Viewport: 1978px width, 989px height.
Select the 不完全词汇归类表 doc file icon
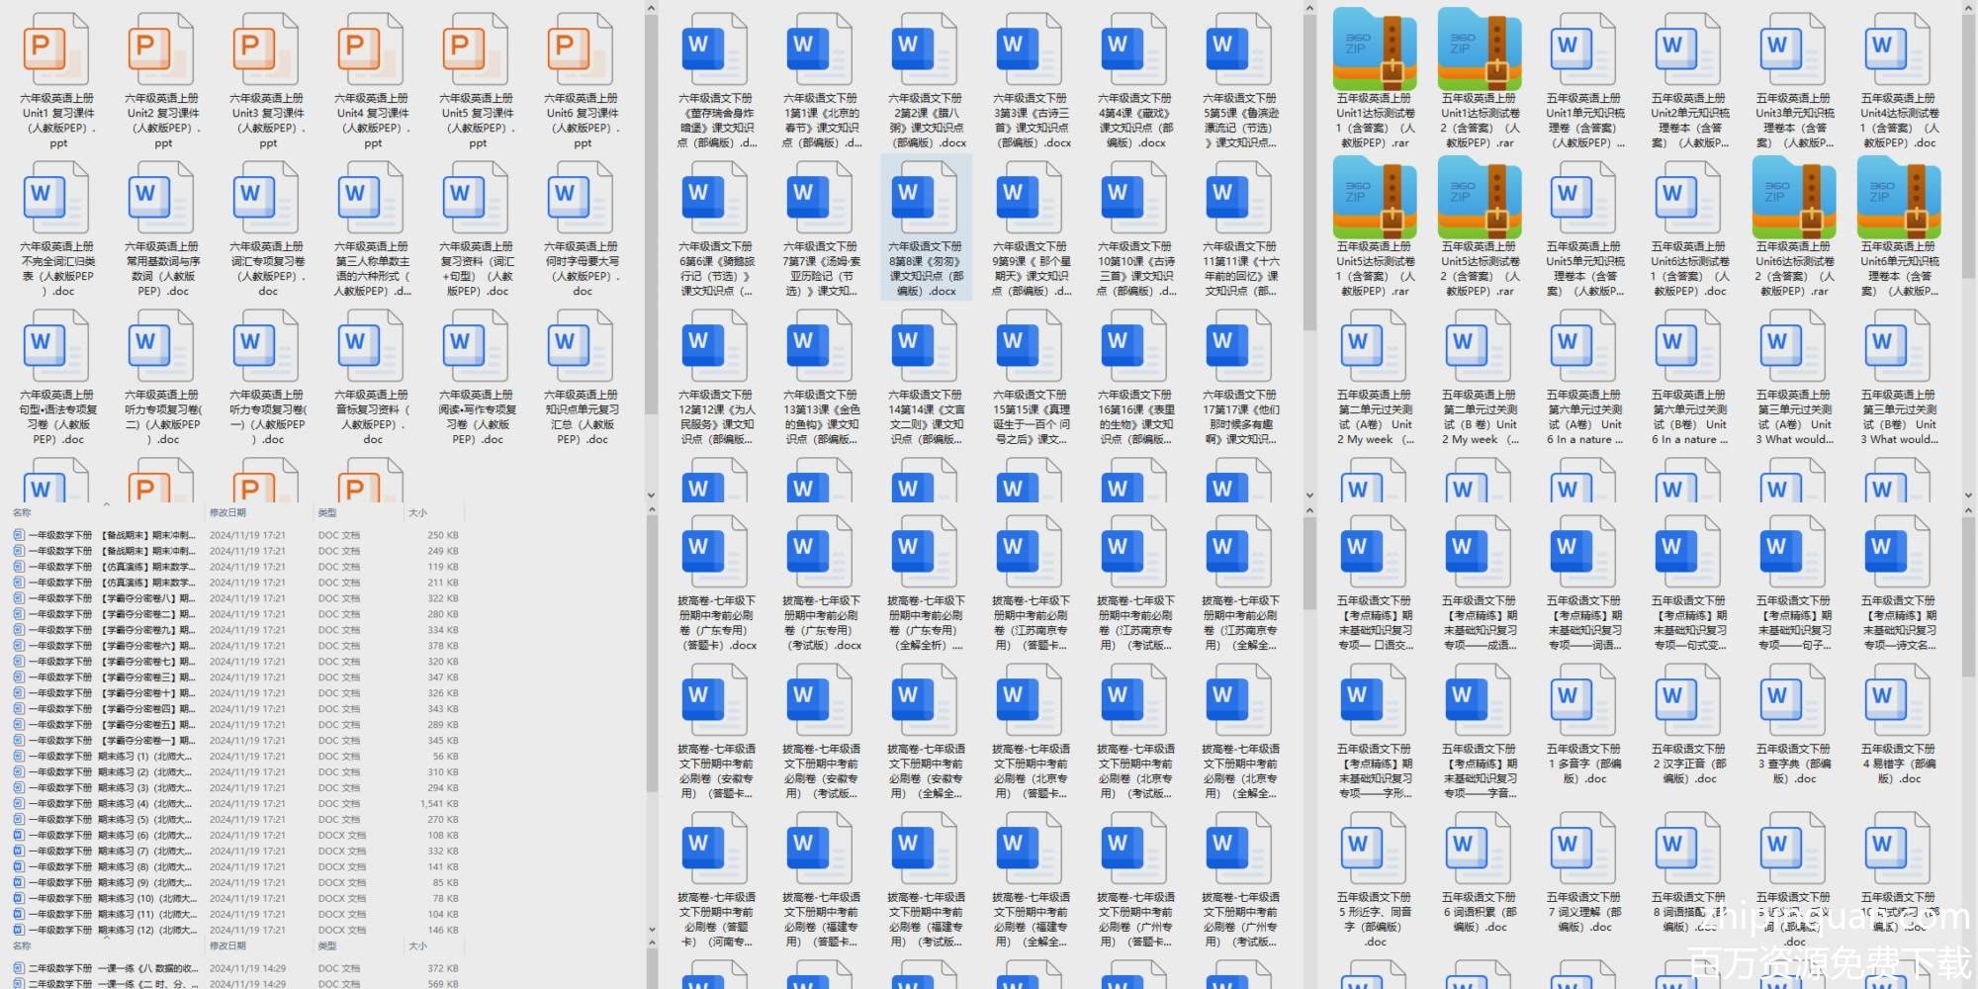pyautogui.click(x=57, y=197)
